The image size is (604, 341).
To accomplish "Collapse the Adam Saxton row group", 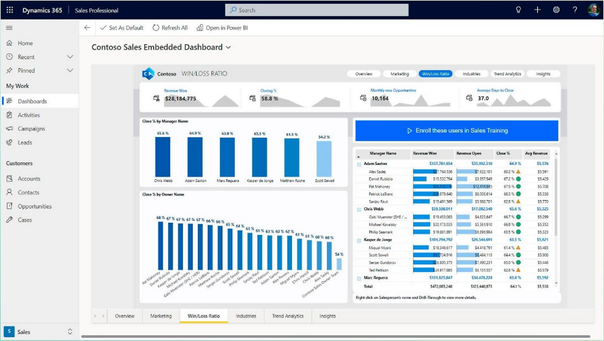I will point(359,164).
